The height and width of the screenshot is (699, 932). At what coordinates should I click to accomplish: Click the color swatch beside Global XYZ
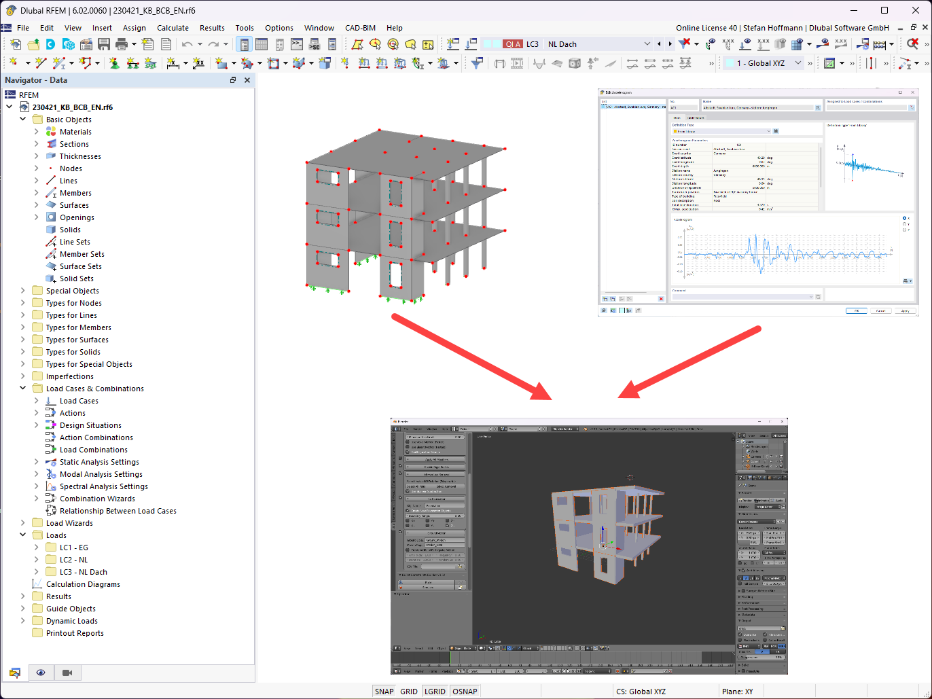pyautogui.click(x=731, y=62)
